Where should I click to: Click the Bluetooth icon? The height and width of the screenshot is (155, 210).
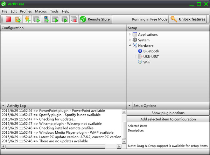140,51
